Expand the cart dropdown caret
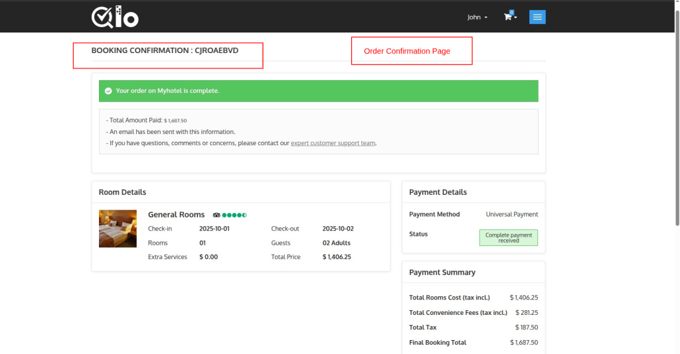This screenshot has width=680, height=354. pos(516,17)
